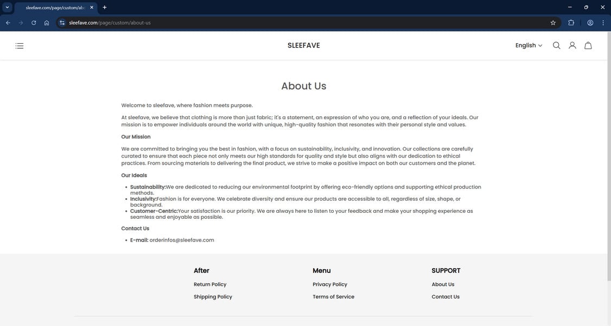This screenshot has height=326, width=611.
Task: Open the footer About Us link
Action: [443, 284]
